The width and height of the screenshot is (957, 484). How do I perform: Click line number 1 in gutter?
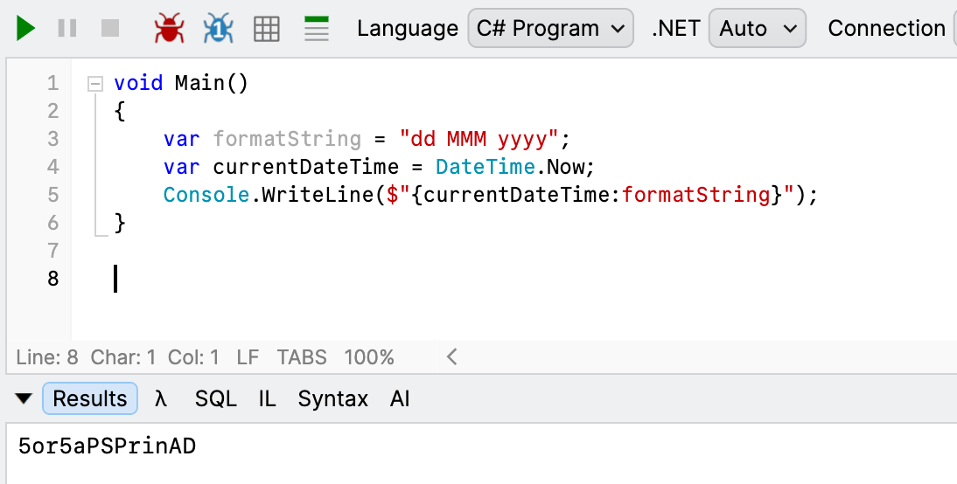(x=53, y=83)
